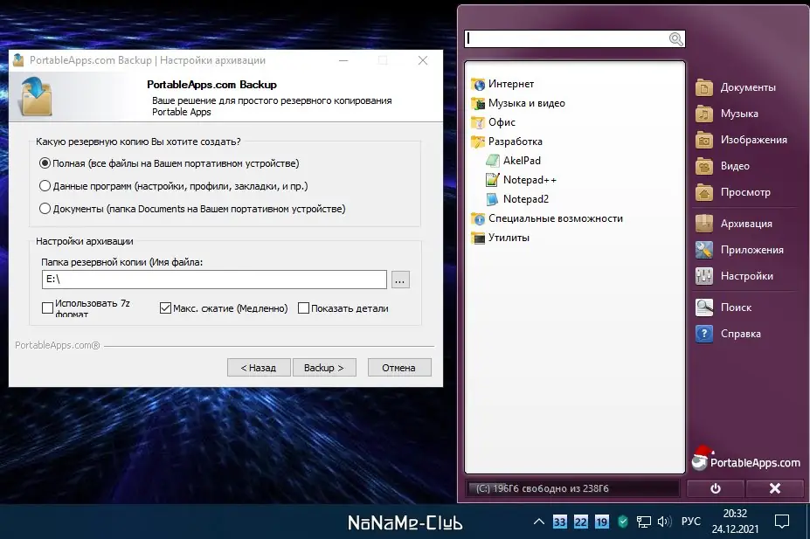Expand the Специальные возможности category
The image size is (810, 539).
(x=547, y=218)
